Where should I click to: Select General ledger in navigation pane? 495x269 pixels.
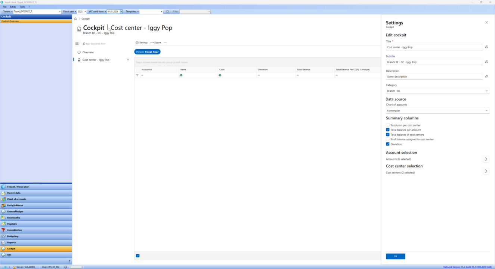[15, 212]
